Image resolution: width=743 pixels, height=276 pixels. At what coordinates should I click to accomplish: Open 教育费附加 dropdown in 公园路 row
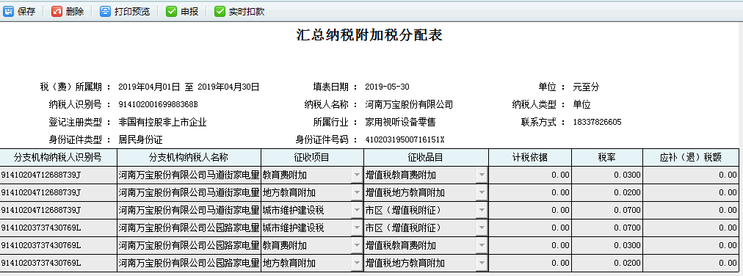[x=357, y=246]
